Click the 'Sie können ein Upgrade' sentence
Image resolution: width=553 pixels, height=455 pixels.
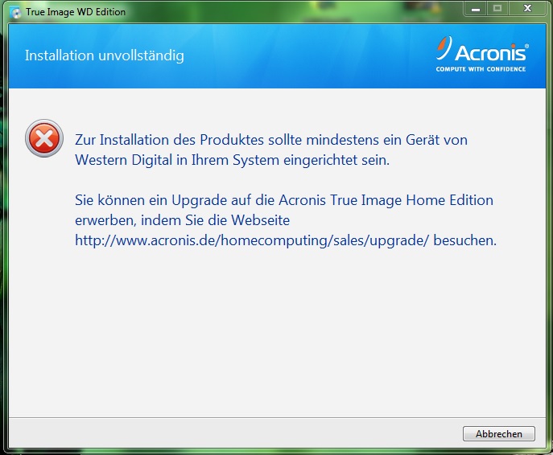point(284,200)
